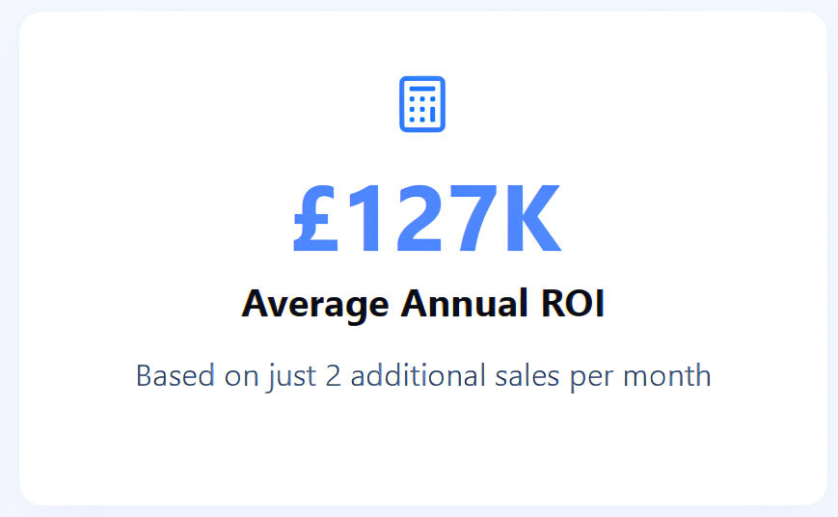The image size is (838, 517).
Task: Click the word "month" in subtext
Action: click(x=667, y=375)
